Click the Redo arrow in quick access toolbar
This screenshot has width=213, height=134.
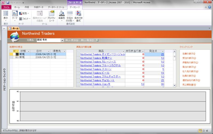pos(17,3)
